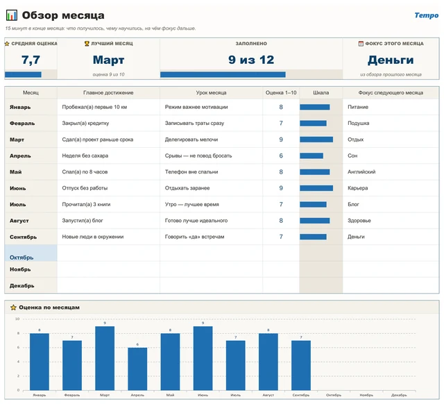This screenshot has height=404, width=444.
Task: Click the star icon next to Средняя оценка
Action: click(x=7, y=44)
